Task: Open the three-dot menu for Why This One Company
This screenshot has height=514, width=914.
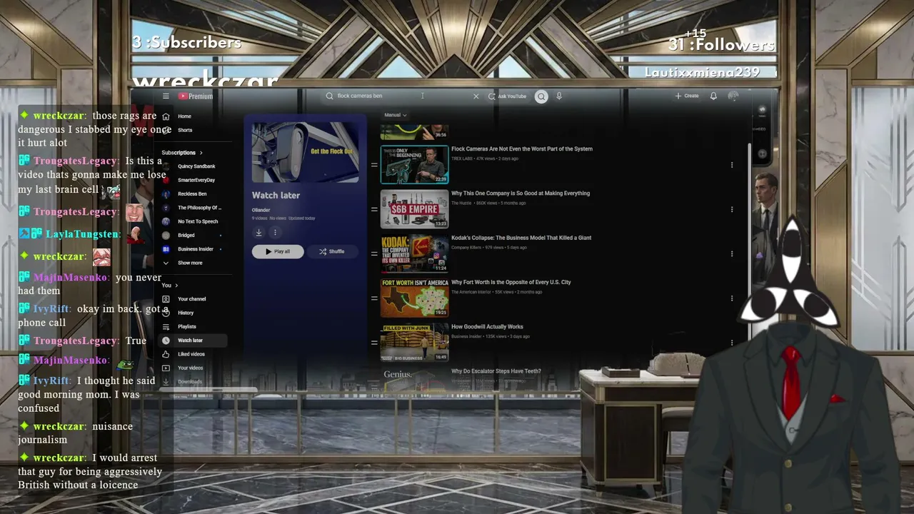Action: pyautogui.click(x=732, y=209)
